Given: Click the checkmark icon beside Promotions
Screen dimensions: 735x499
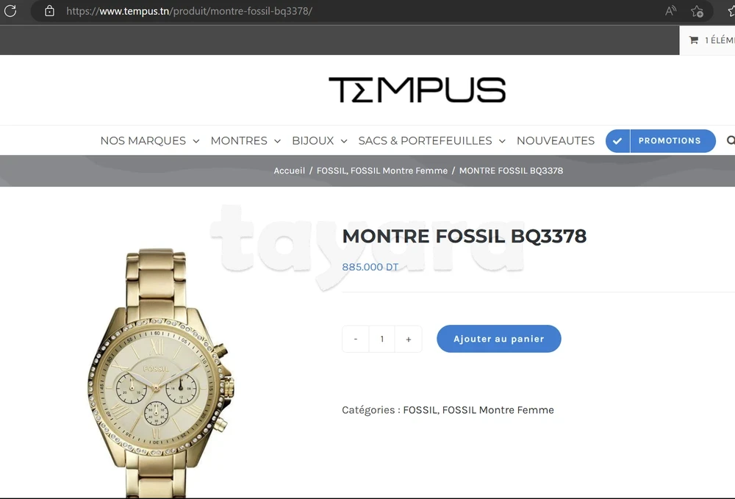Looking at the screenshot, I should click(x=618, y=141).
